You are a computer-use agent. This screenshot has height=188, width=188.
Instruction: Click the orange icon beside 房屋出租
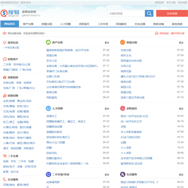(x=123, y=42)
